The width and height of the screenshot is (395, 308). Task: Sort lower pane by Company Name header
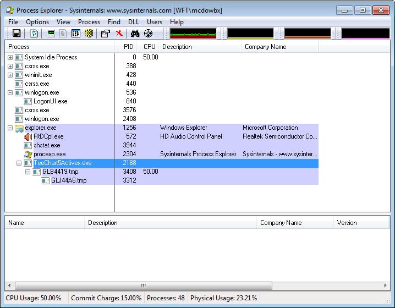(x=295, y=223)
